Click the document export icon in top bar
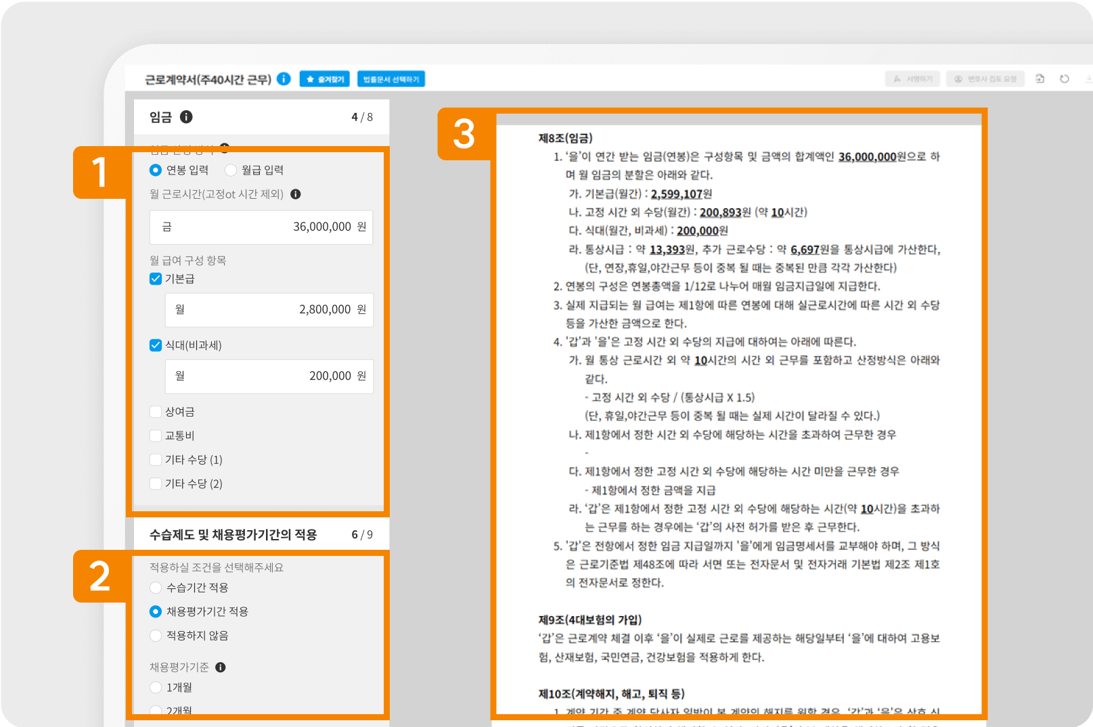1093x727 pixels. click(1040, 79)
